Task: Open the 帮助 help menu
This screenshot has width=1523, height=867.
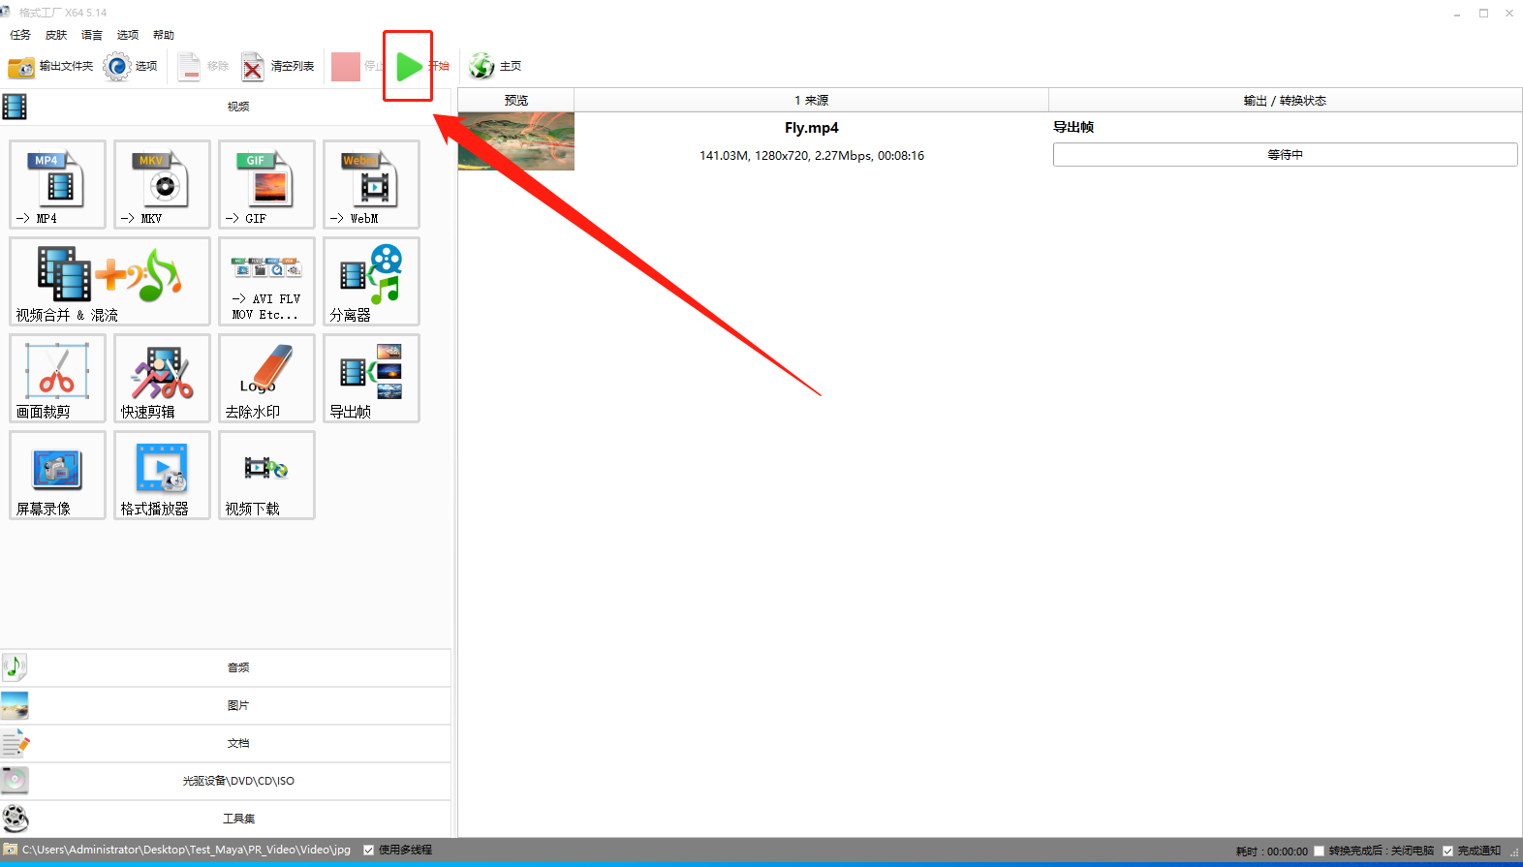Action: click(164, 35)
